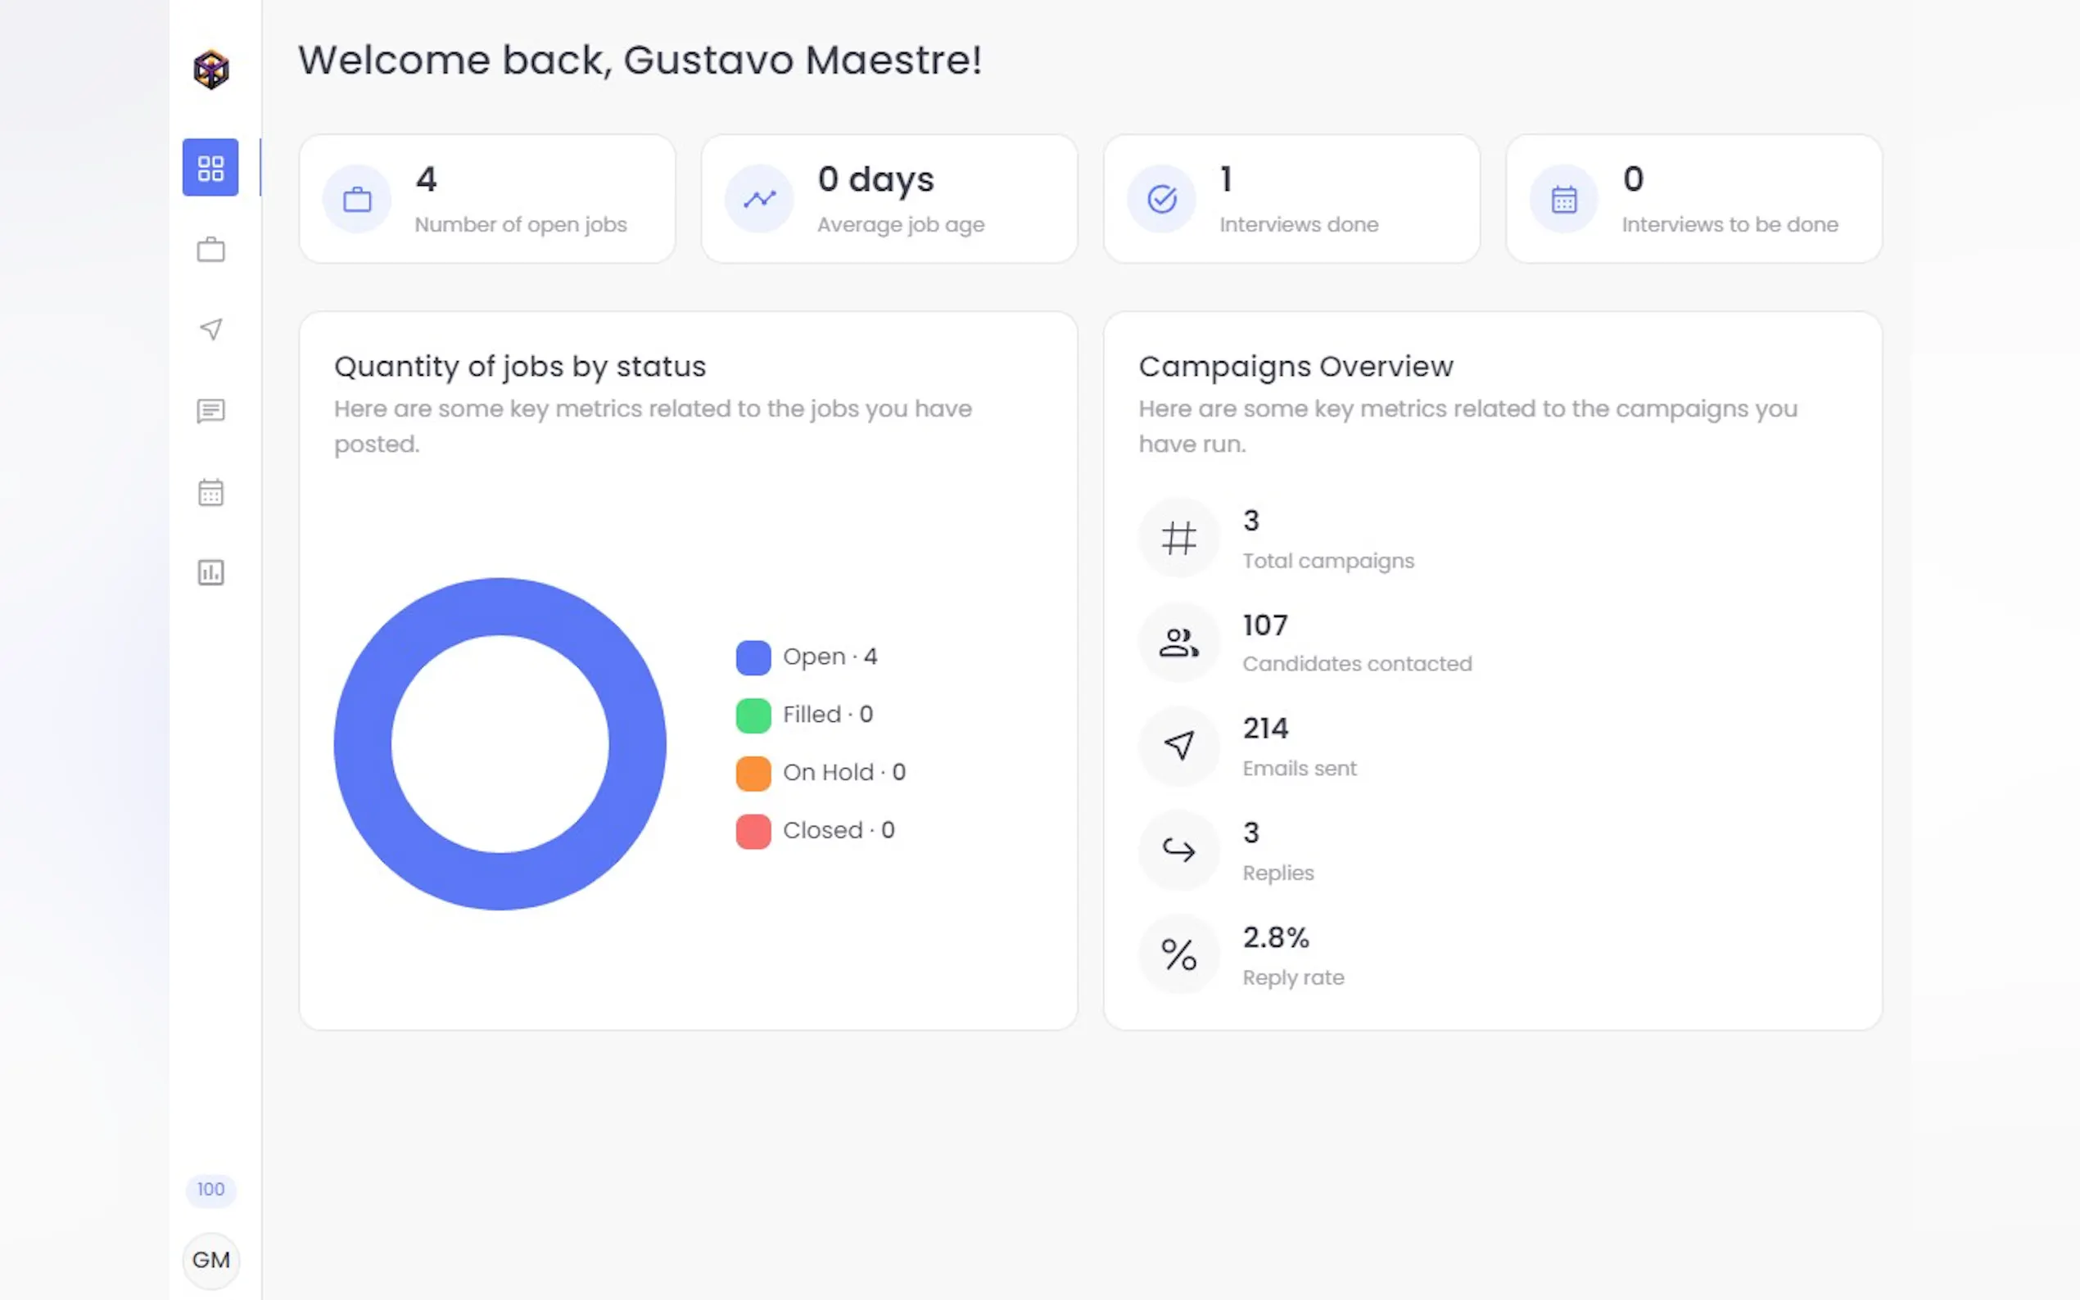Open the reports bar-chart icon in sidebar
2080x1300 pixels.
pos(210,572)
